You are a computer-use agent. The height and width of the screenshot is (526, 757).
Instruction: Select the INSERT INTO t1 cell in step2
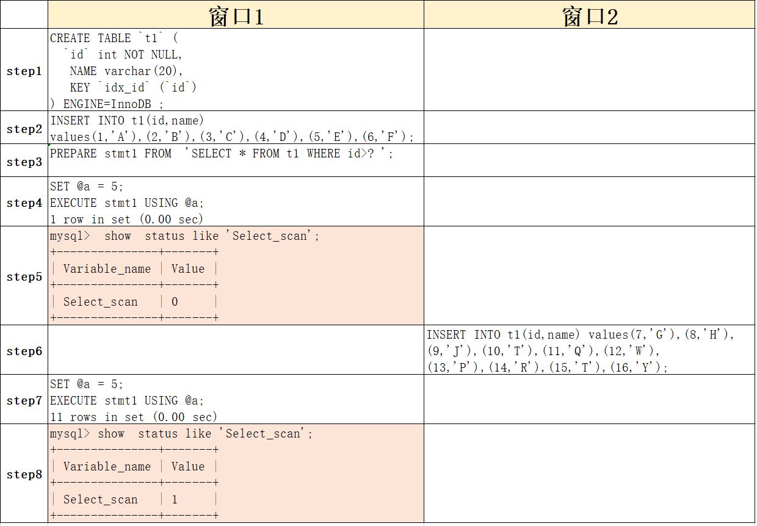point(235,128)
